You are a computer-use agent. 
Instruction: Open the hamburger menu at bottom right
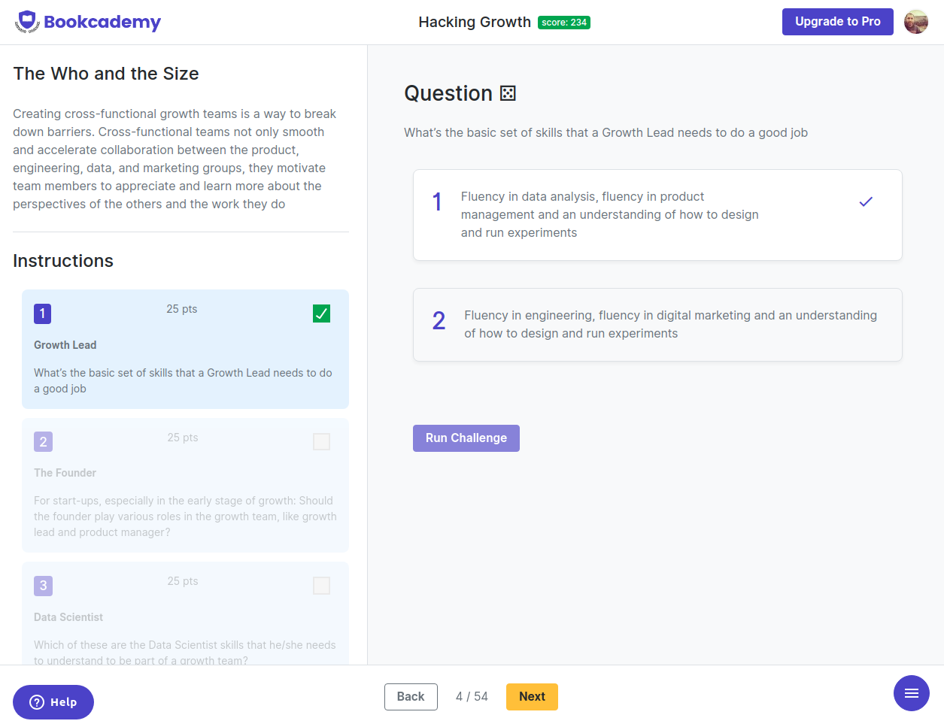click(x=912, y=693)
